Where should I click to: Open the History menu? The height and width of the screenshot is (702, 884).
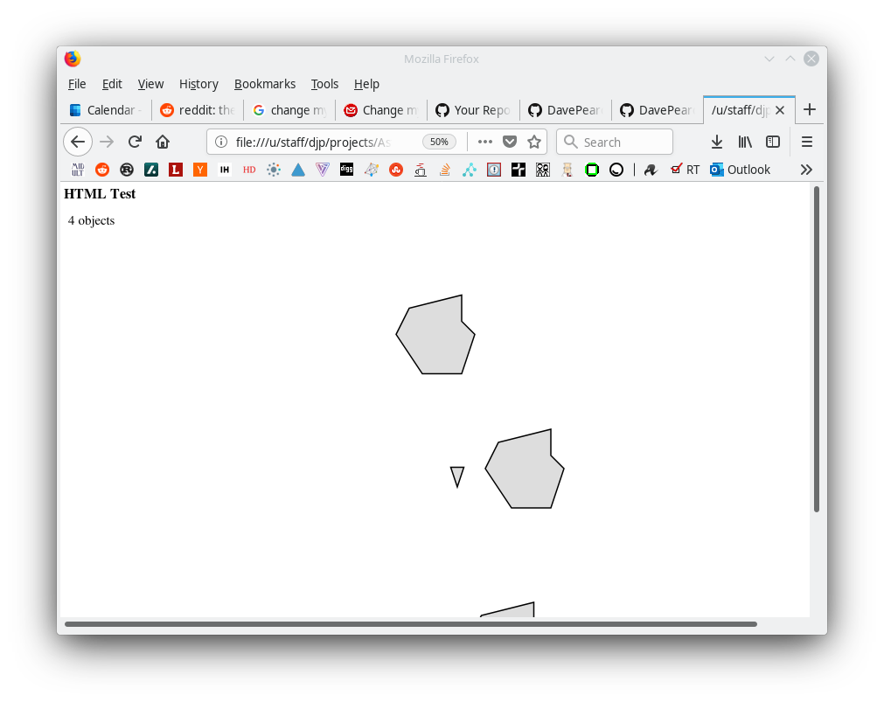point(198,84)
